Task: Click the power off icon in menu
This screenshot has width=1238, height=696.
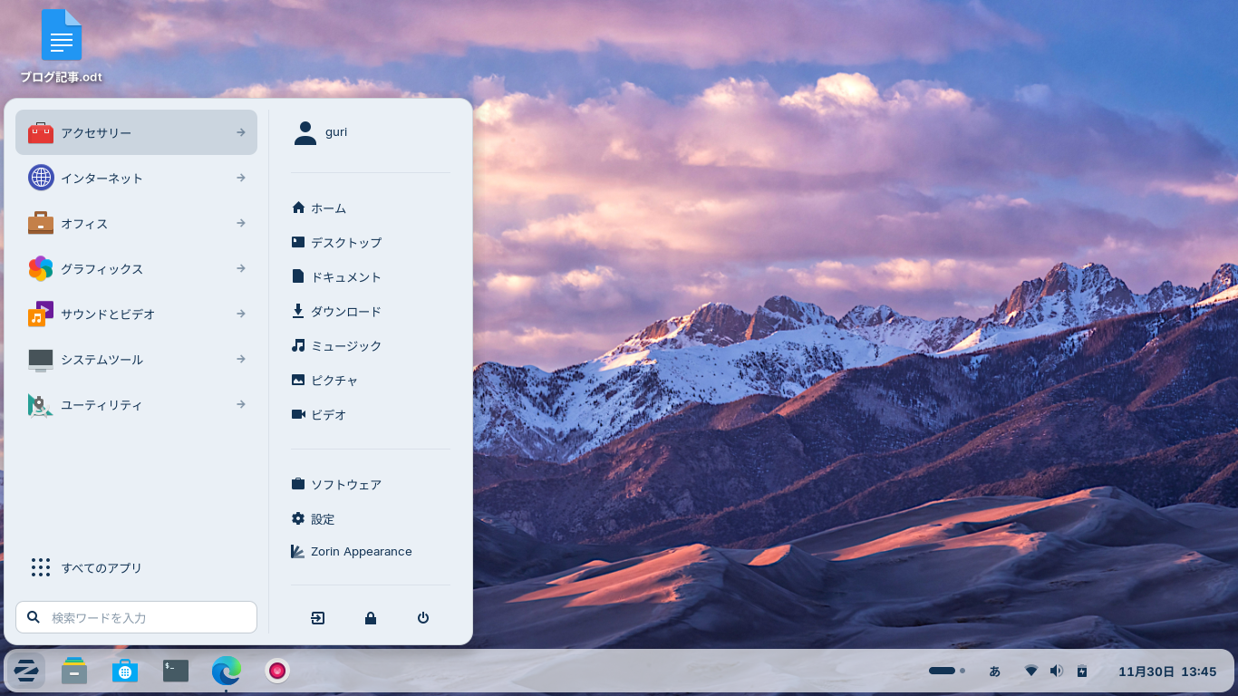Action: coord(423,618)
